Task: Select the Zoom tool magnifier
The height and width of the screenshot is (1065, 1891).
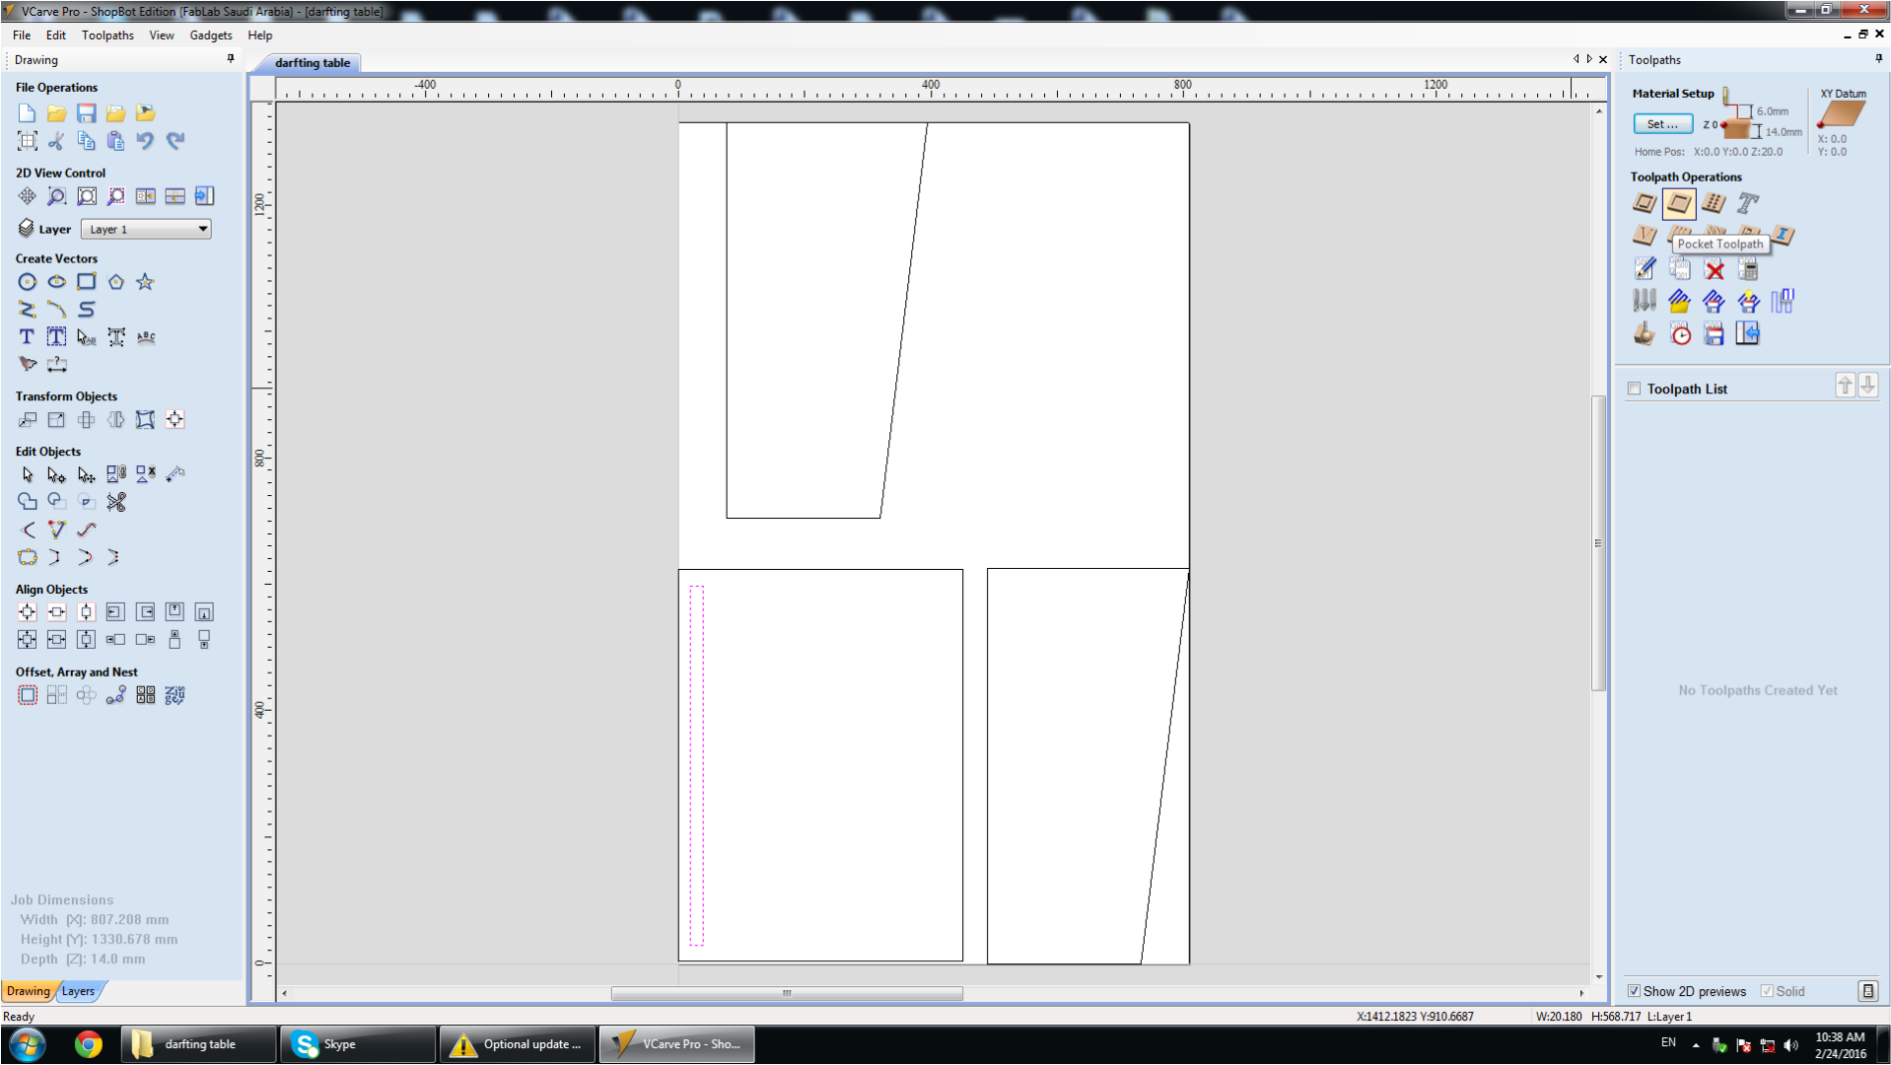Action: pyautogui.click(x=57, y=196)
